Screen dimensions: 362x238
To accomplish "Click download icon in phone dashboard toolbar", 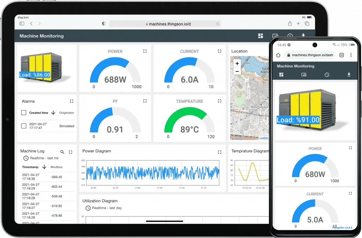I will tap(349, 75).
